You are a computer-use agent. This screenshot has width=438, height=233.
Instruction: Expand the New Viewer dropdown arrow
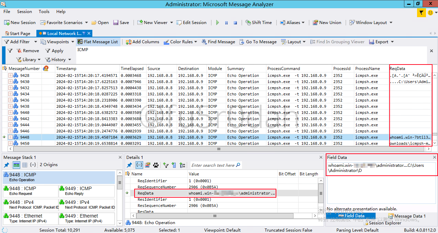171,23
